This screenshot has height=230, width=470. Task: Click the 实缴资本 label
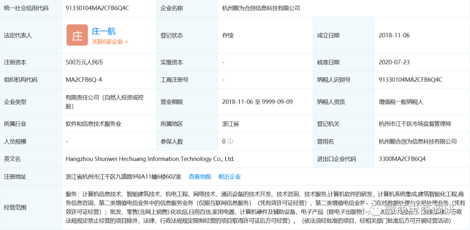coord(172,62)
